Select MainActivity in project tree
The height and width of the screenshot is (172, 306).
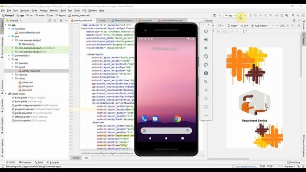[28, 44]
